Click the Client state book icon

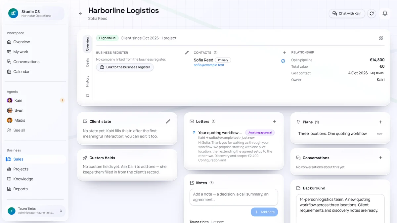tap(85, 122)
